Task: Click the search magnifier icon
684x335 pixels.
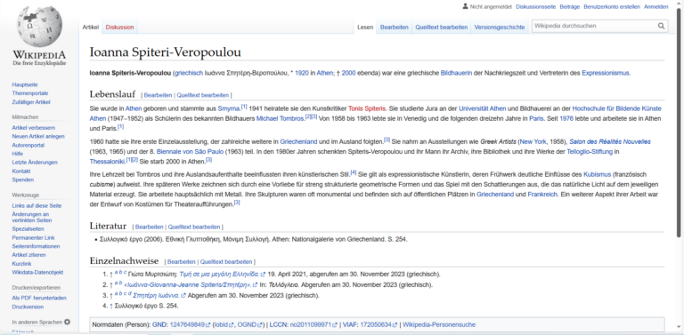Action: (x=662, y=26)
